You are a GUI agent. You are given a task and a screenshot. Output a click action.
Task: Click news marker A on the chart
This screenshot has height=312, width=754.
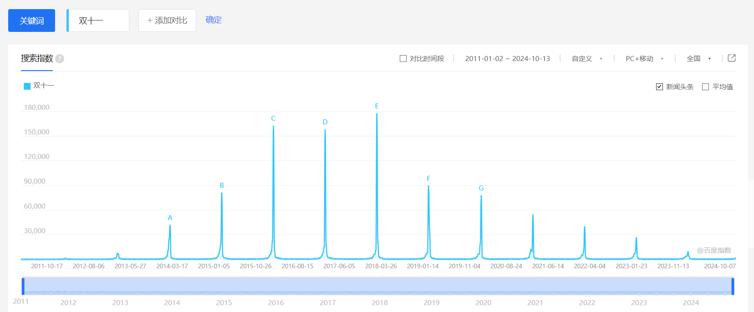(170, 218)
